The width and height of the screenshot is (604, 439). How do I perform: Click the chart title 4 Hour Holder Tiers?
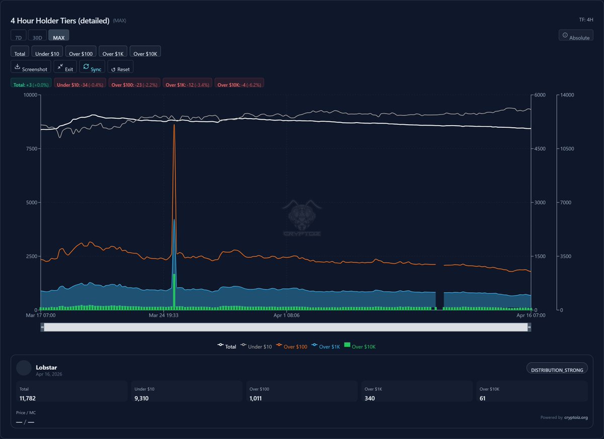click(60, 21)
